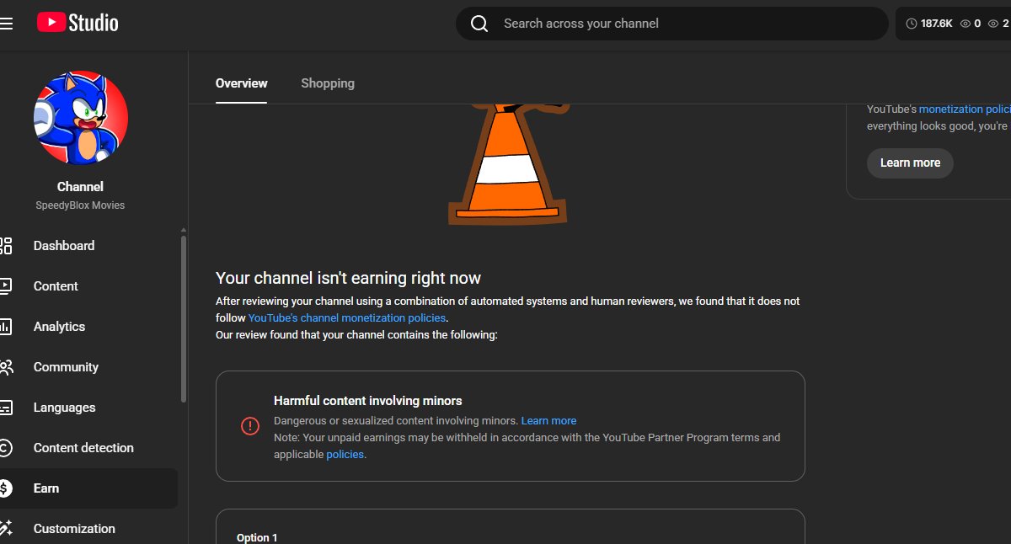Open Learn more about harmful content
Screen dimensions: 1011x544
pyautogui.click(x=548, y=420)
